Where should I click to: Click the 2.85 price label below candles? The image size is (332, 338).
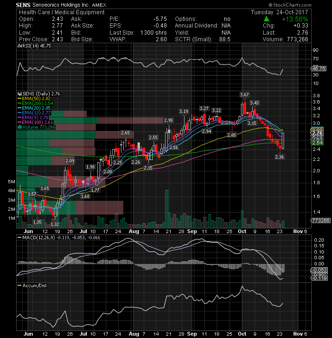[231, 135]
